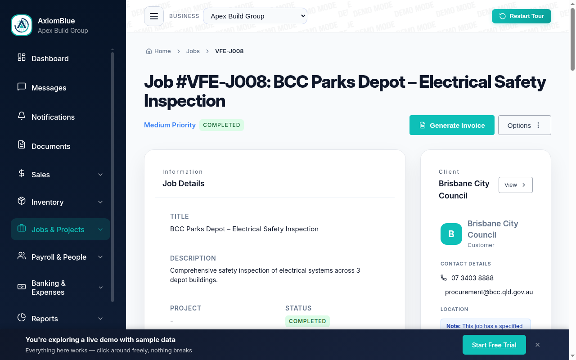
Task: Select Payroll & People menu label
Action: click(x=59, y=257)
